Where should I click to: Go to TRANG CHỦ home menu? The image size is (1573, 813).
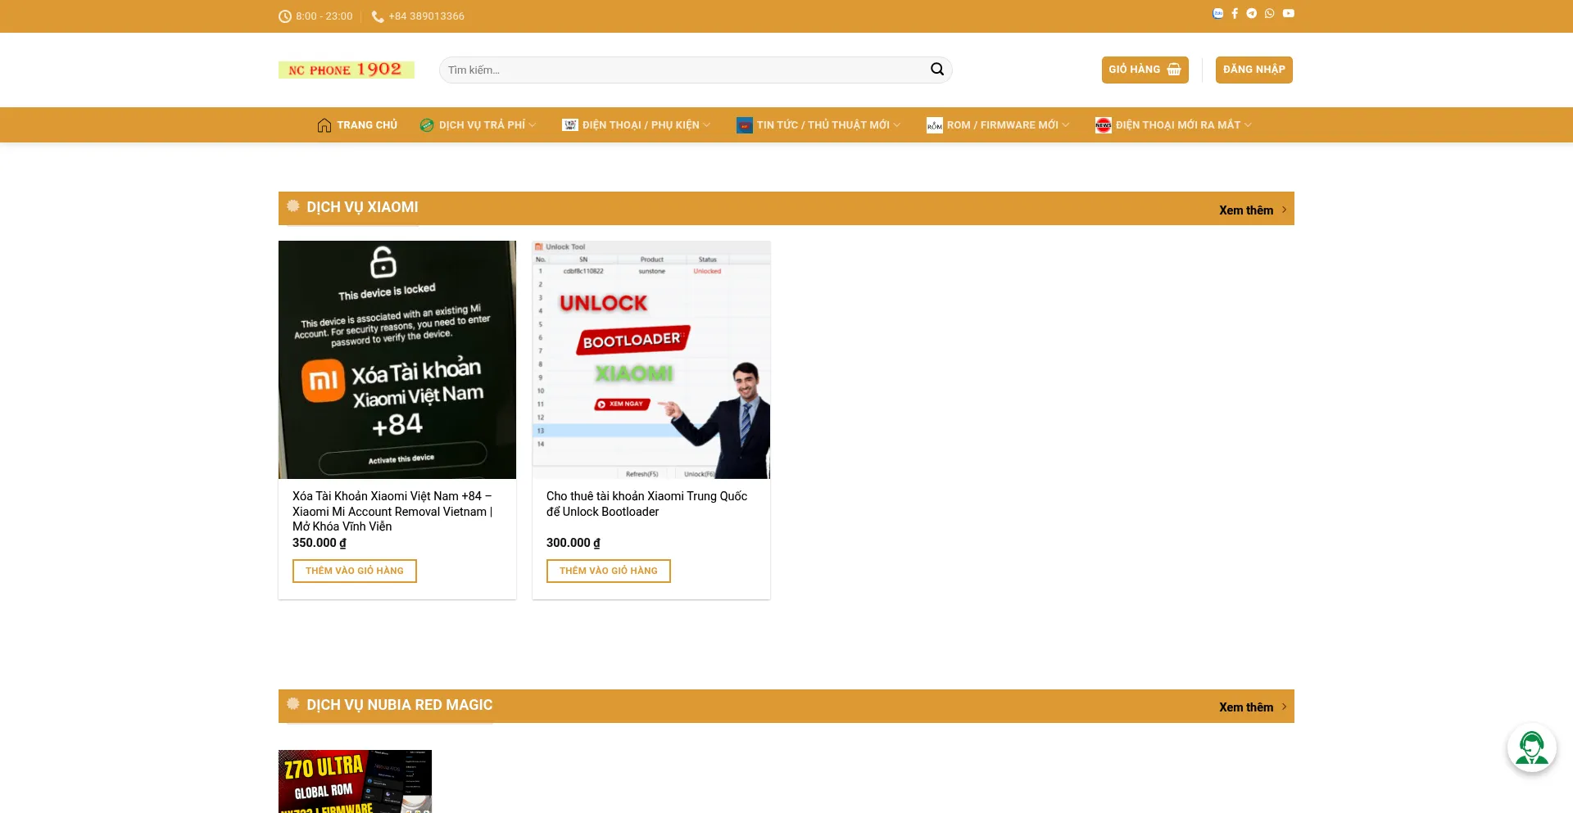[x=367, y=125]
